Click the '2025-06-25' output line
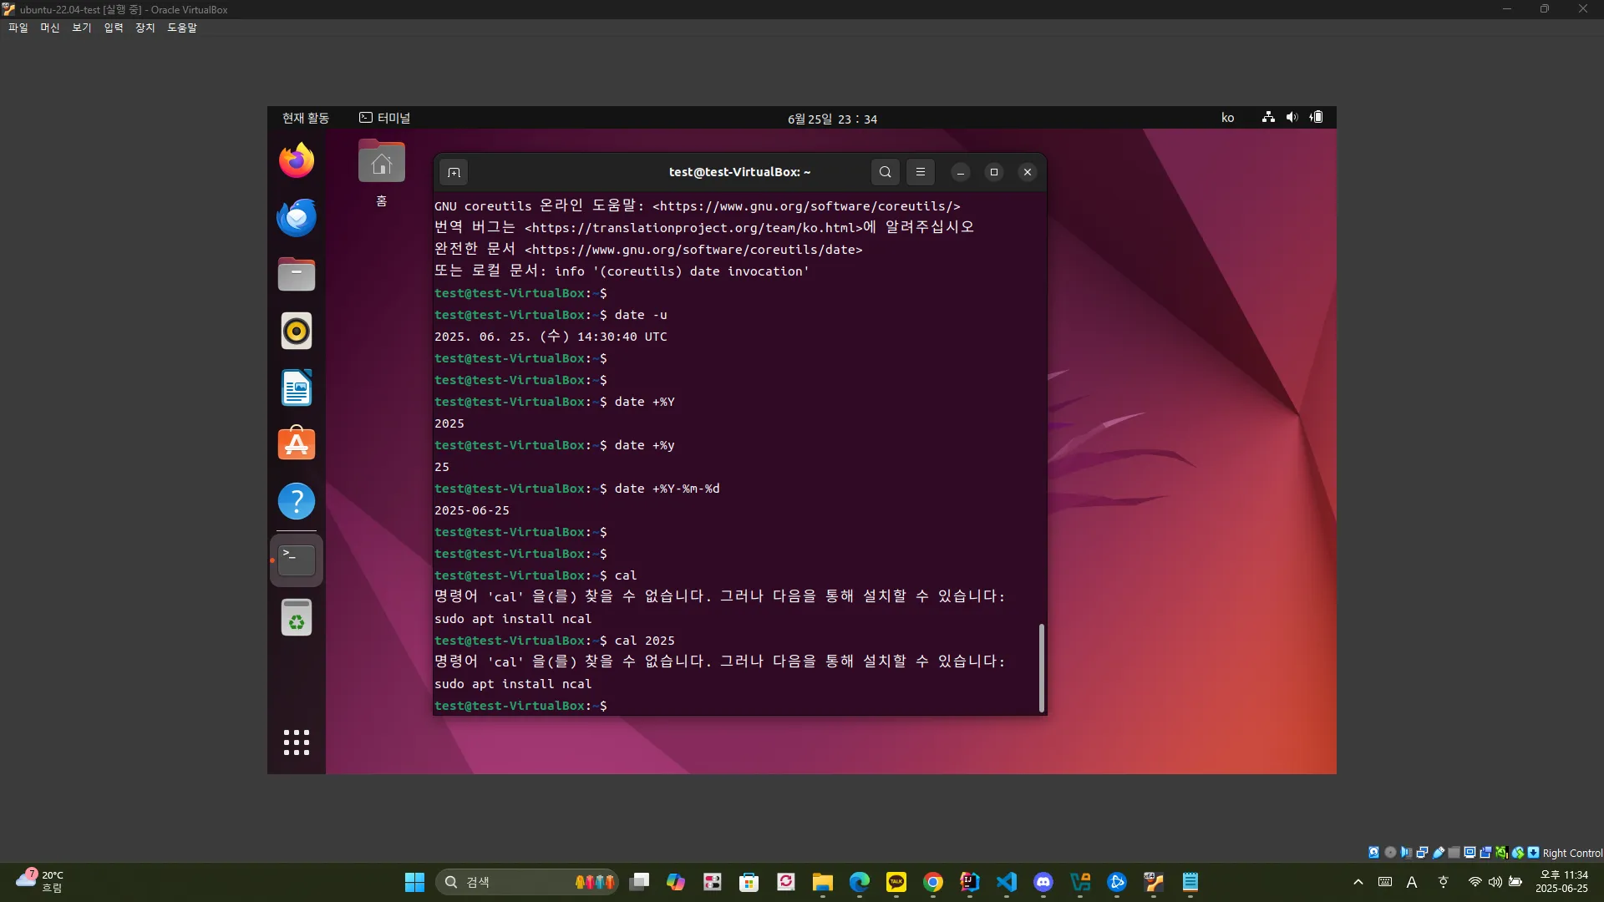The width and height of the screenshot is (1604, 902). coord(472,510)
